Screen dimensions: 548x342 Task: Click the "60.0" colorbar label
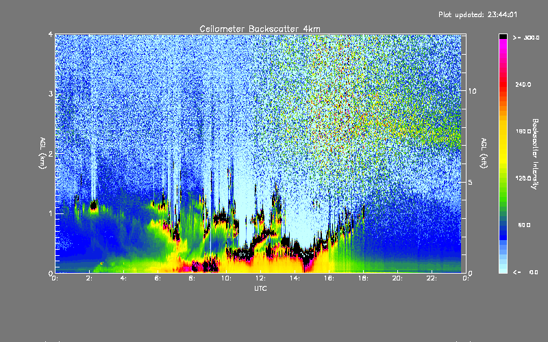click(524, 225)
